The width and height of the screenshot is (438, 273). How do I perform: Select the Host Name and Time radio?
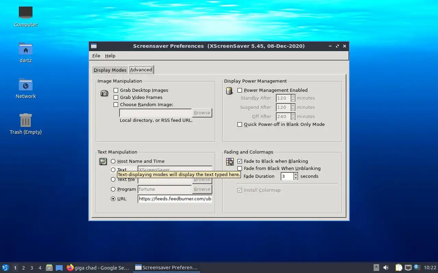[113, 161]
